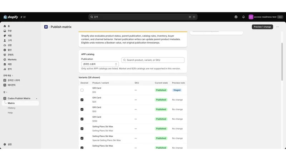
Task: Click the Special Selling Plans Ski Wax variant text
Action: (107, 140)
